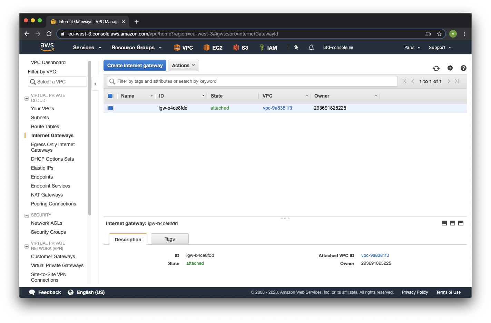Open vpc-9a8381f3 link in table row
The height and width of the screenshot is (323, 491).
277,108
